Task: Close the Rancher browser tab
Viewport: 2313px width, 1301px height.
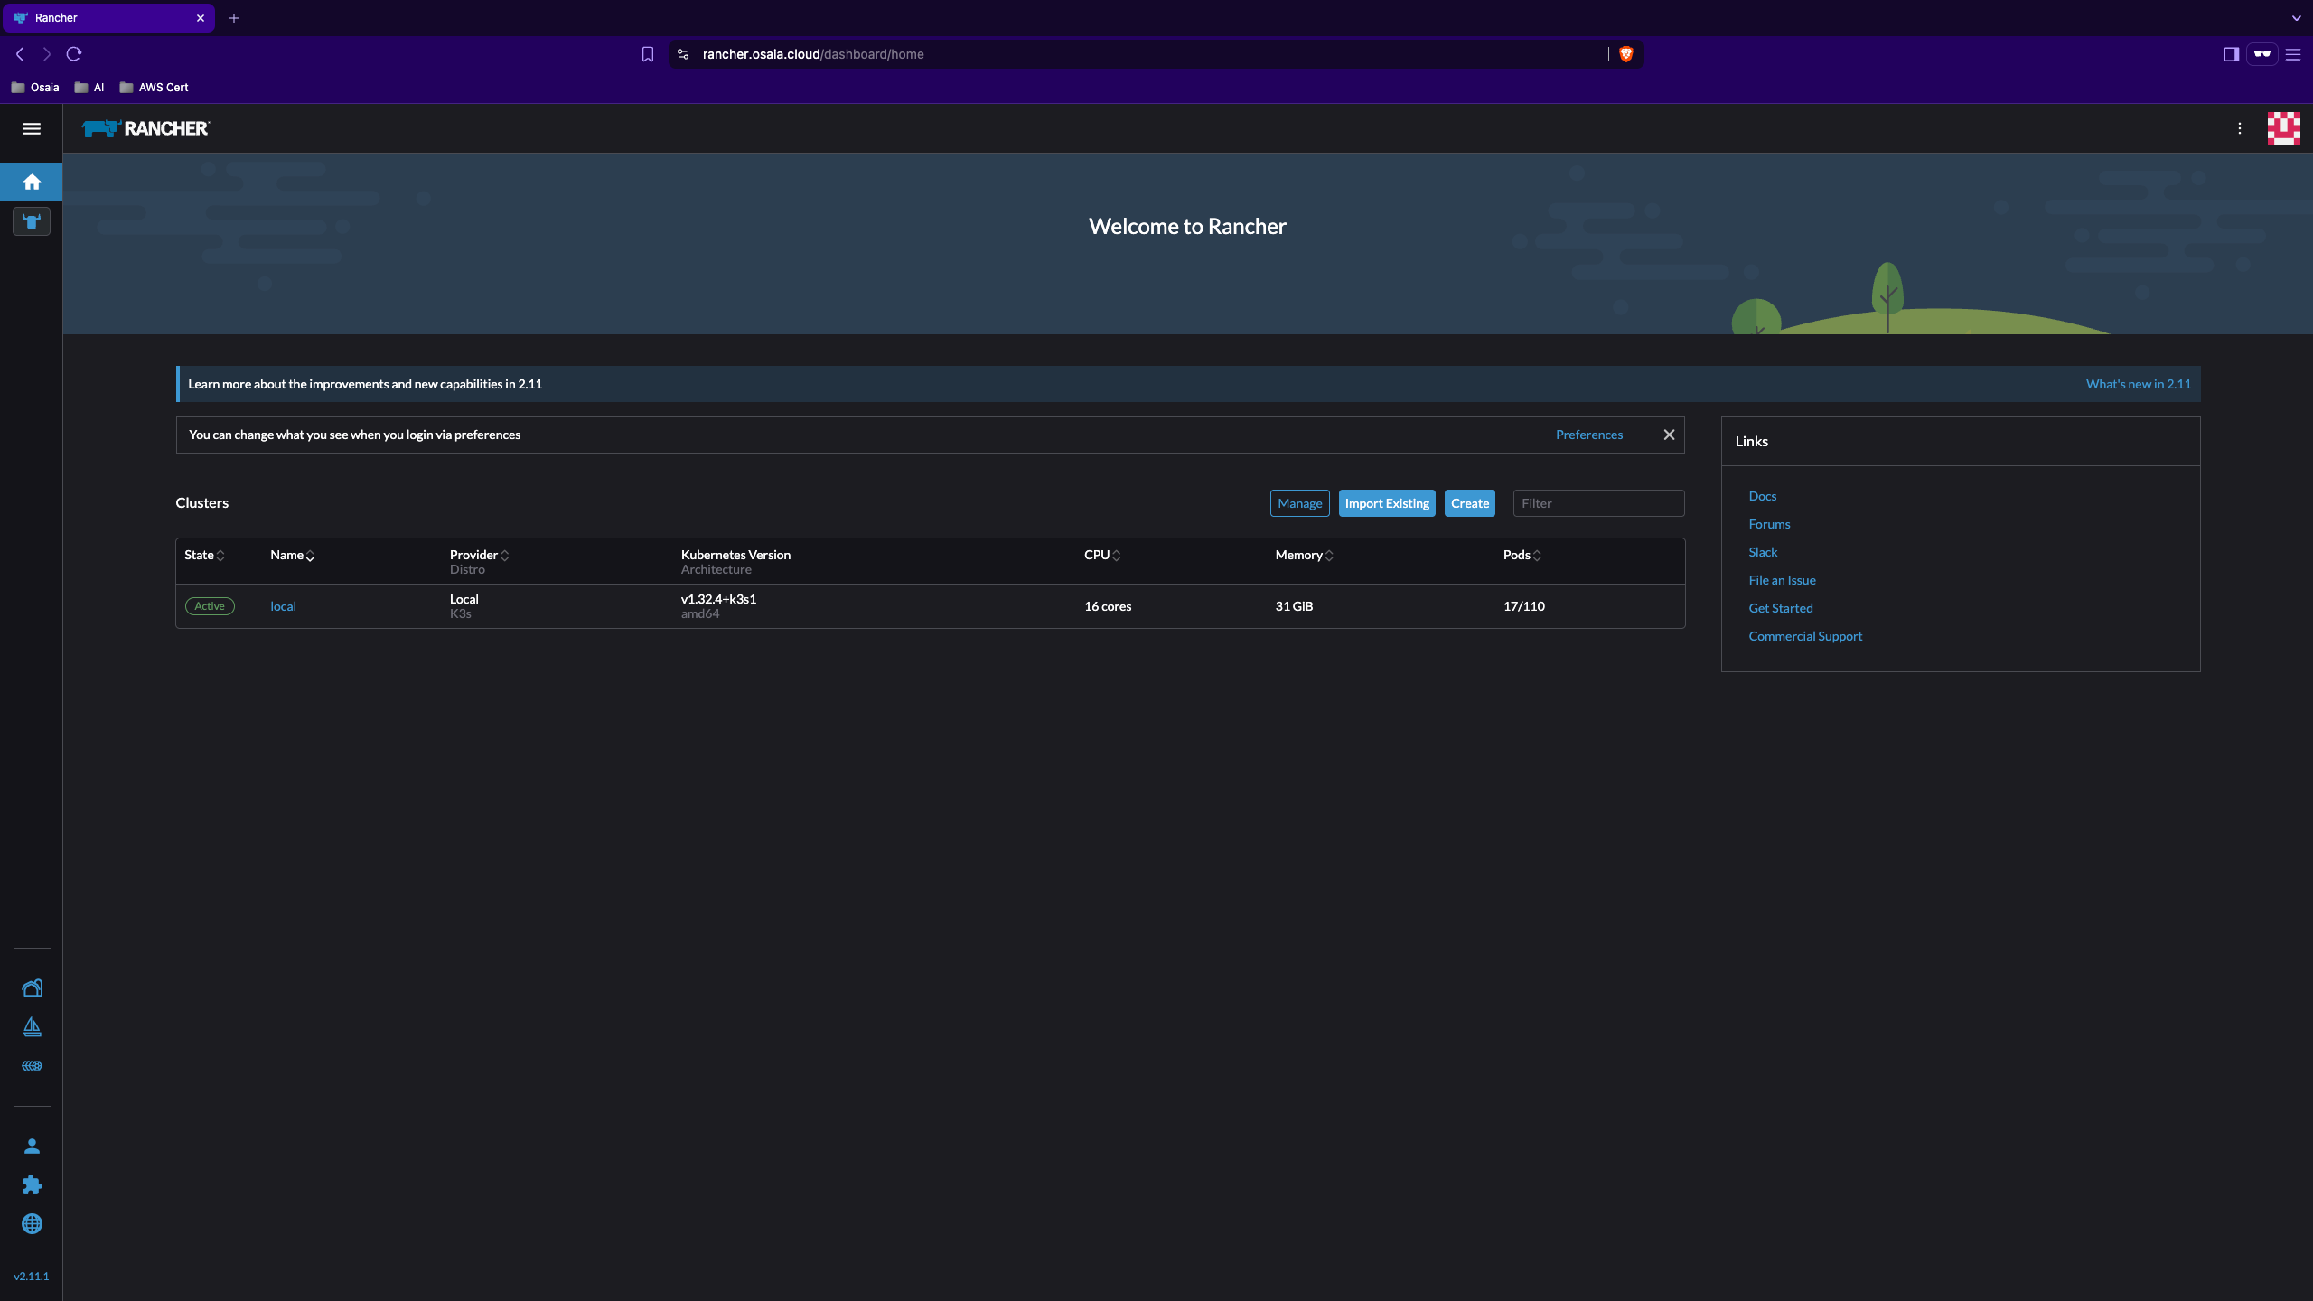Action: (x=201, y=18)
